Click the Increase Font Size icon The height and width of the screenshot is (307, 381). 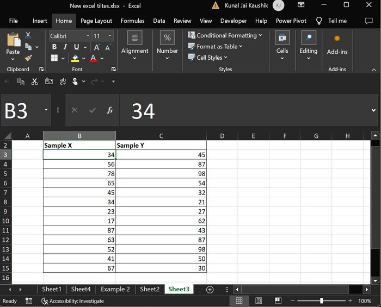(x=97, y=47)
